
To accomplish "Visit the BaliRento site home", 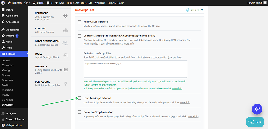I will pyautogui.click(x=15, y=3).
